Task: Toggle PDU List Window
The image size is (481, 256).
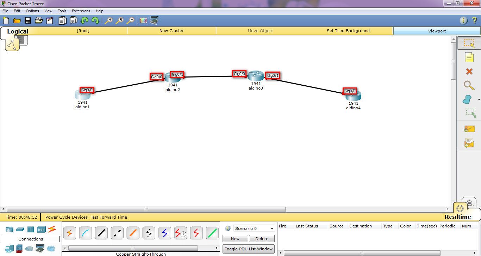Action: tap(248, 249)
